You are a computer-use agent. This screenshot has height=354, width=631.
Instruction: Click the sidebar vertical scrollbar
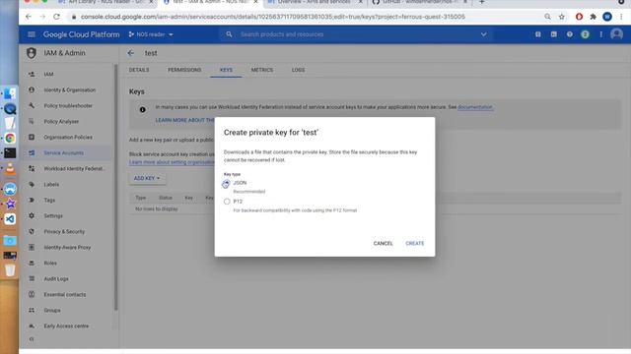click(116, 187)
